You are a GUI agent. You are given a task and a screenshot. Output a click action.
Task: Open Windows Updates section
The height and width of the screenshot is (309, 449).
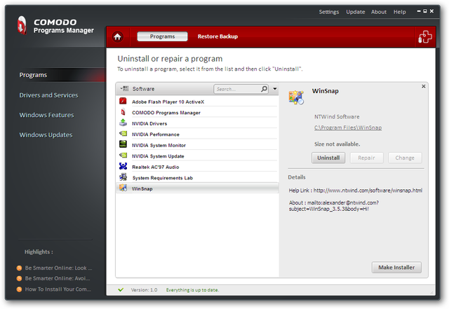coord(46,135)
